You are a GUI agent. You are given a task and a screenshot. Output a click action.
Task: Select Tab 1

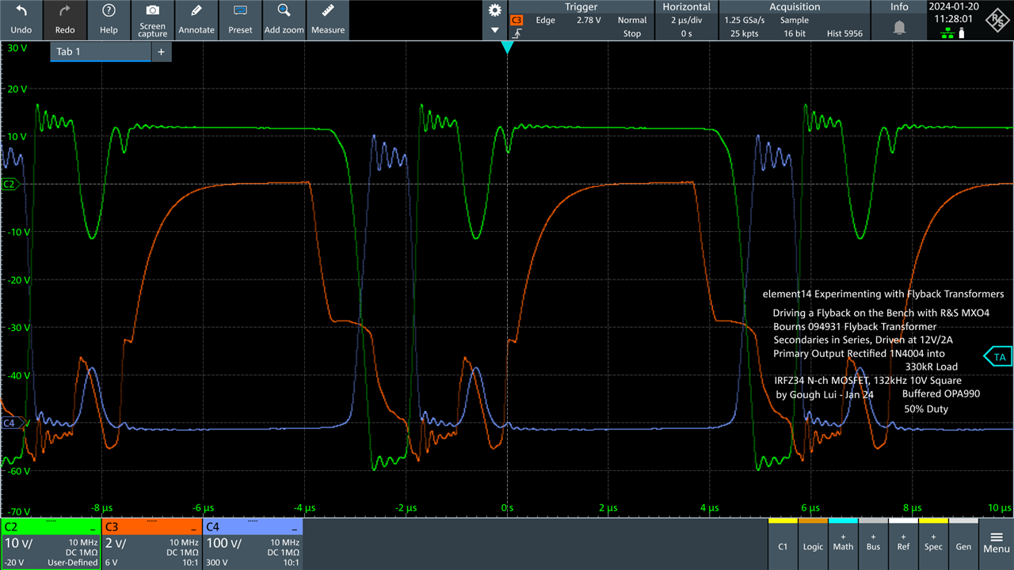(101, 51)
